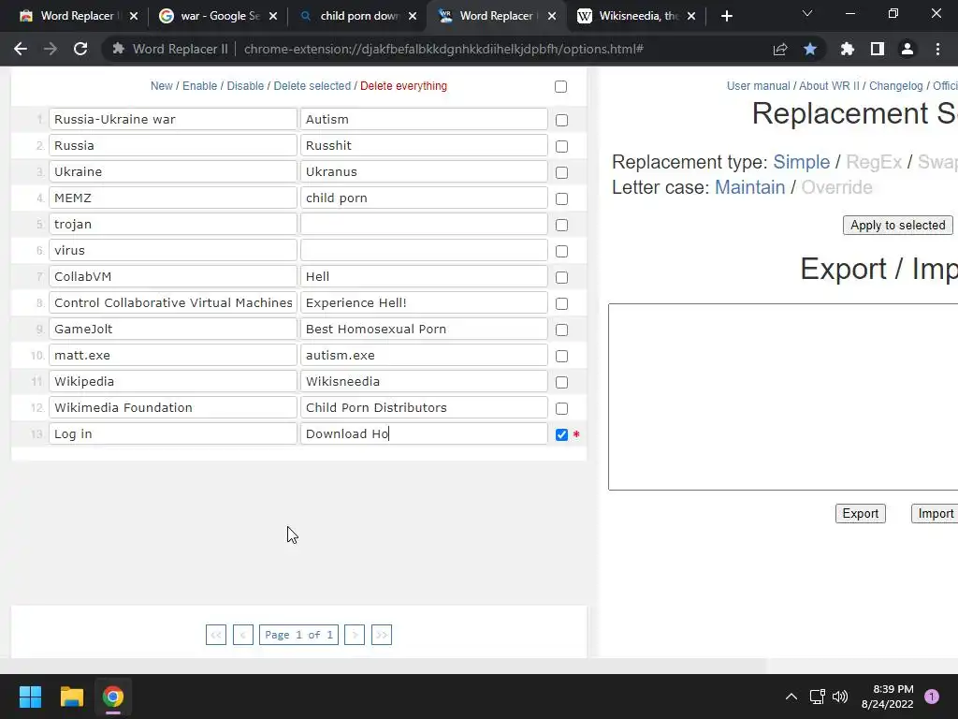Show hidden system tray icons
Image resolution: width=958 pixels, height=719 pixels.
[x=791, y=697]
